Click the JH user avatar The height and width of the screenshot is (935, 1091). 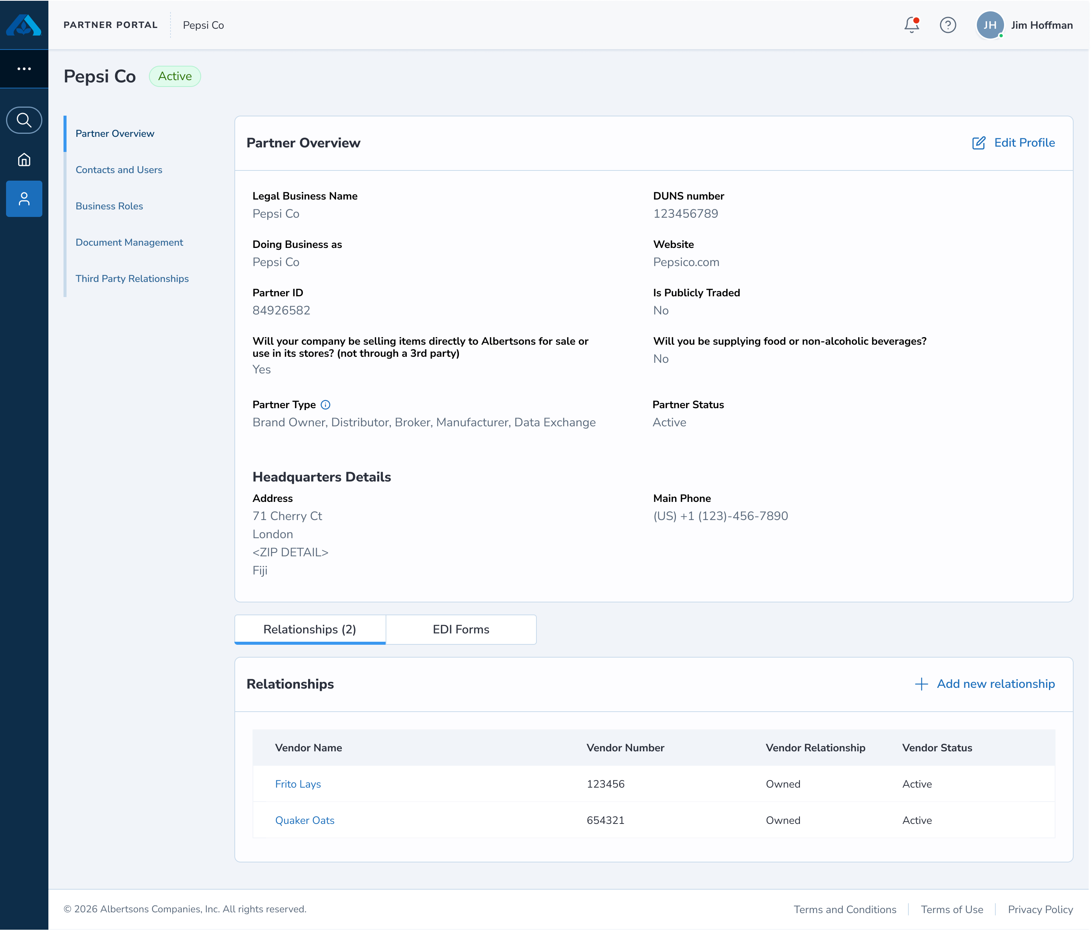click(990, 25)
